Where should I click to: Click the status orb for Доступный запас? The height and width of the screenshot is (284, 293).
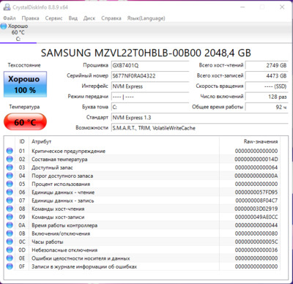pos(10,168)
